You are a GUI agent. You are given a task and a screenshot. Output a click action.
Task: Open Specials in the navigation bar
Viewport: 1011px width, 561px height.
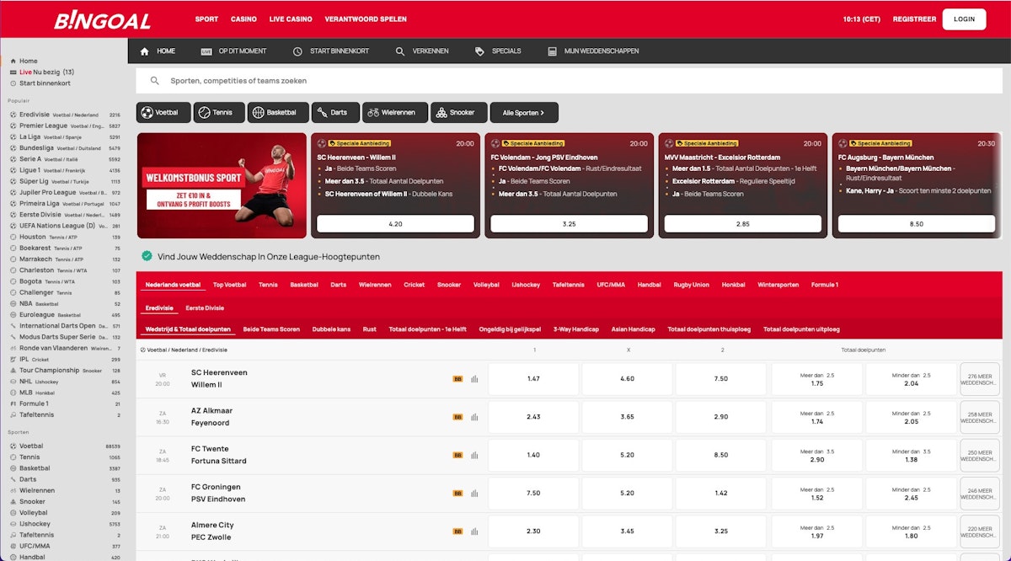coord(498,51)
